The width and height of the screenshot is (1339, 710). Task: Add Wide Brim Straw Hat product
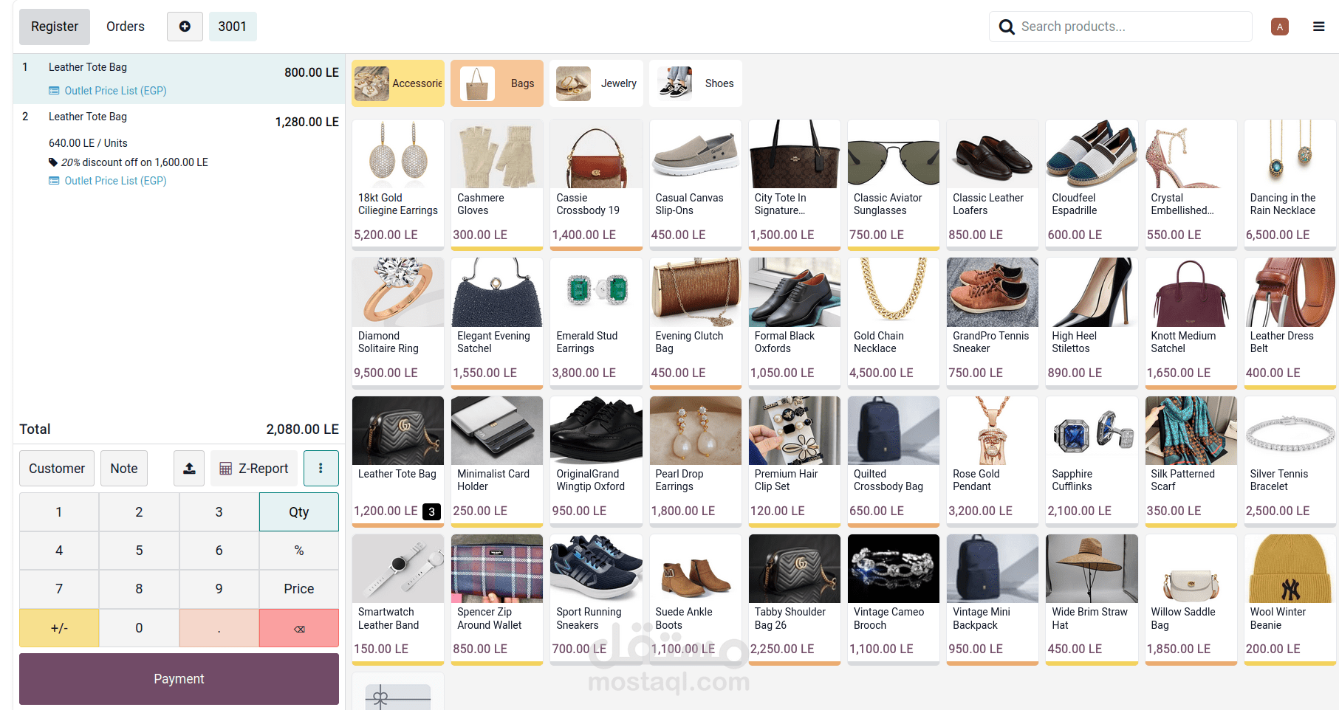click(1092, 599)
